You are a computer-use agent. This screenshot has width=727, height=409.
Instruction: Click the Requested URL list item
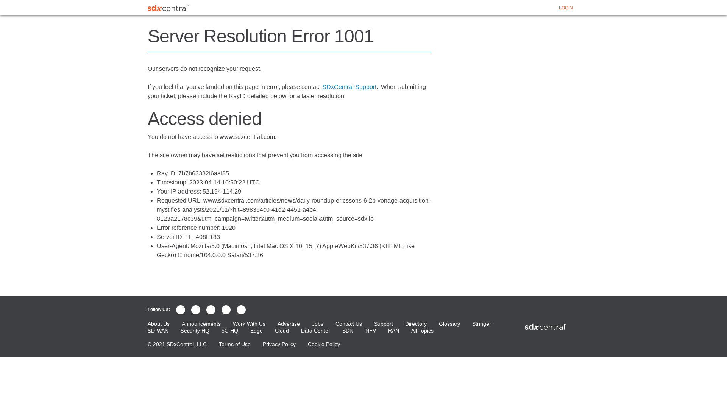click(x=293, y=209)
